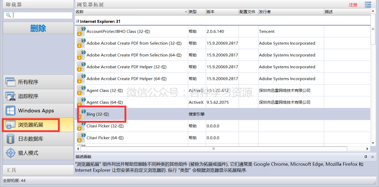This screenshot has height=187, width=379.
Task: Click the 搜索引擎 type cell
Action: (x=197, y=115)
